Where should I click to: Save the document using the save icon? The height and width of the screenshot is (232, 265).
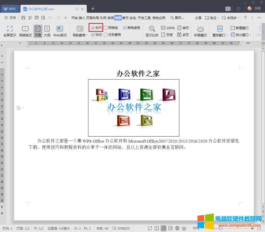(x=23, y=18)
